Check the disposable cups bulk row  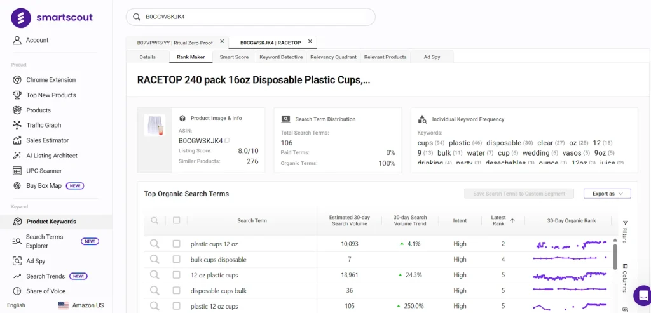[177, 291]
